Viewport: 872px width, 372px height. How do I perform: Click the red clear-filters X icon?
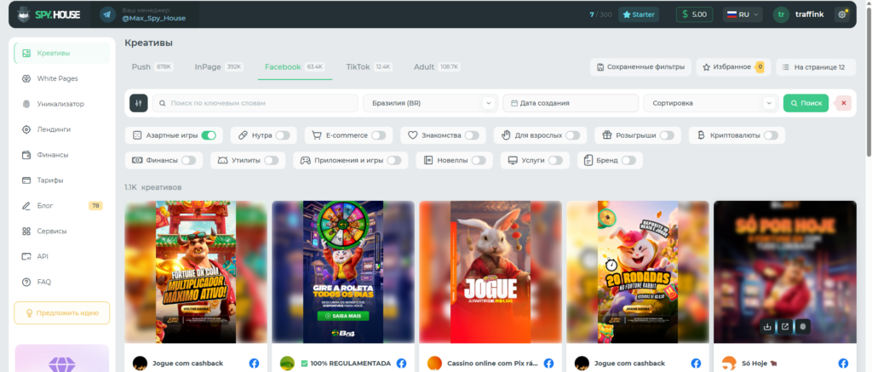pos(844,103)
